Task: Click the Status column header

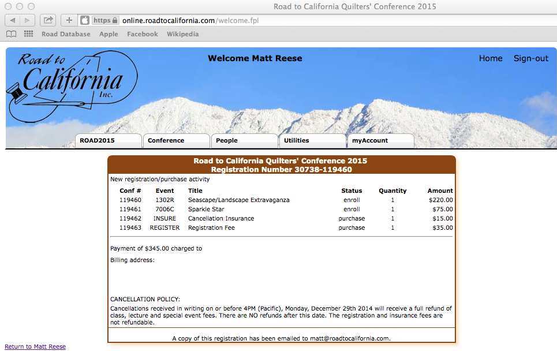Action: 352,191
